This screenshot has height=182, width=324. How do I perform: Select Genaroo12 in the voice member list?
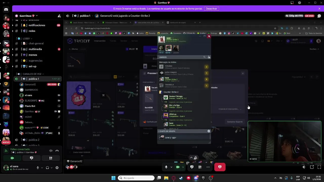pyautogui.click(x=40, y=84)
